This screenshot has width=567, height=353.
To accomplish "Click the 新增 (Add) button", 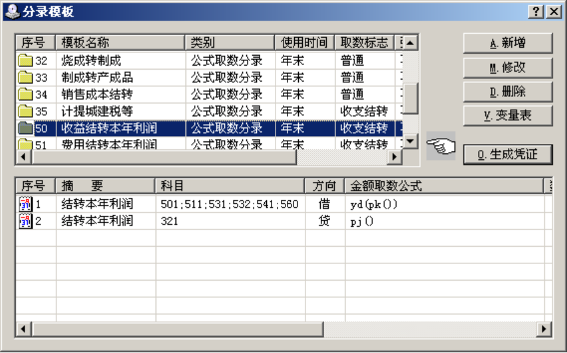I will (507, 43).
